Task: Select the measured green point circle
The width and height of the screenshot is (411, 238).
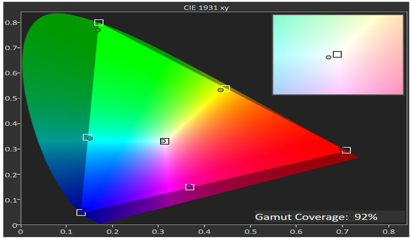Action: pos(98,30)
